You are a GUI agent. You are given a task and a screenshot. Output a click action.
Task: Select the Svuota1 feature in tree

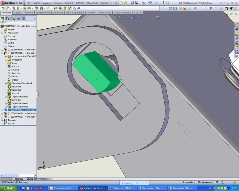[15, 93]
